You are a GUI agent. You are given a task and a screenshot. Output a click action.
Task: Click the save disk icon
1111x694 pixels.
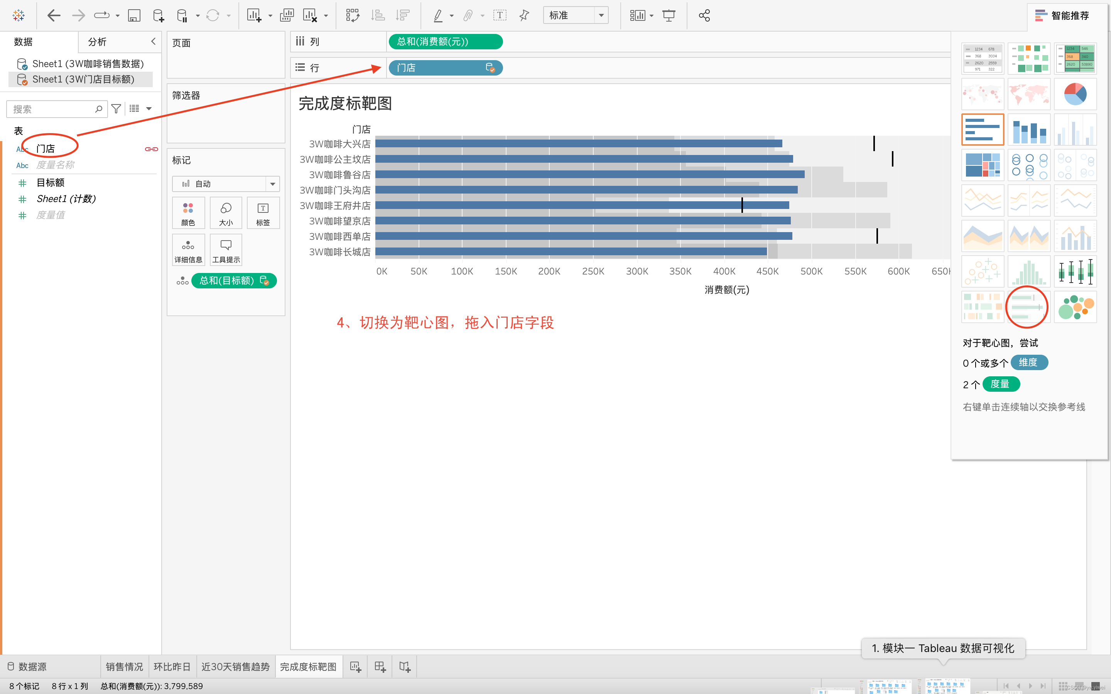click(x=134, y=15)
